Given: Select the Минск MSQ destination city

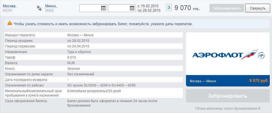Looking at the screenshot, I should pyautogui.click(x=51, y=8).
